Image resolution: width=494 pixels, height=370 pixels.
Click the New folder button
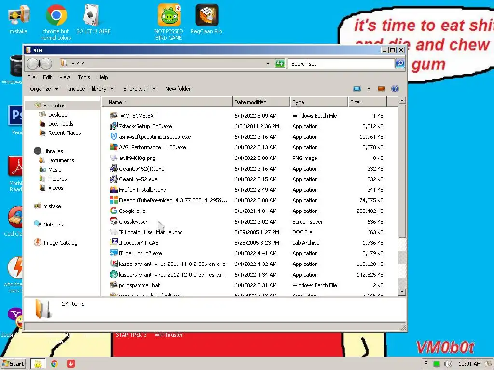pyautogui.click(x=178, y=89)
